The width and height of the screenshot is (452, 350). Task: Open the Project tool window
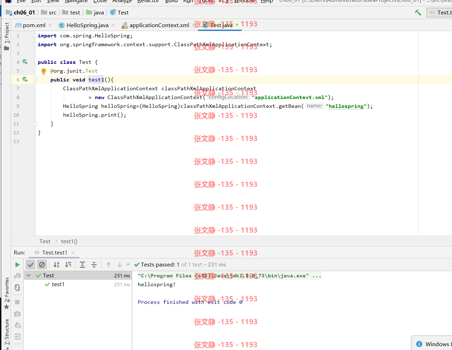[x=6, y=36]
